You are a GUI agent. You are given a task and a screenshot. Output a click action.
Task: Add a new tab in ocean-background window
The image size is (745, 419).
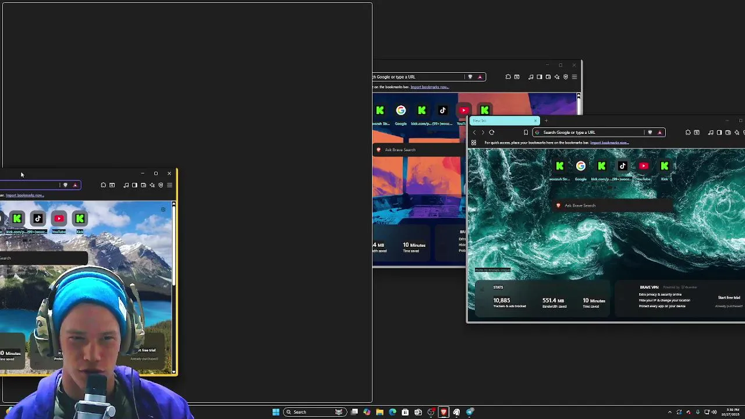[x=546, y=120]
